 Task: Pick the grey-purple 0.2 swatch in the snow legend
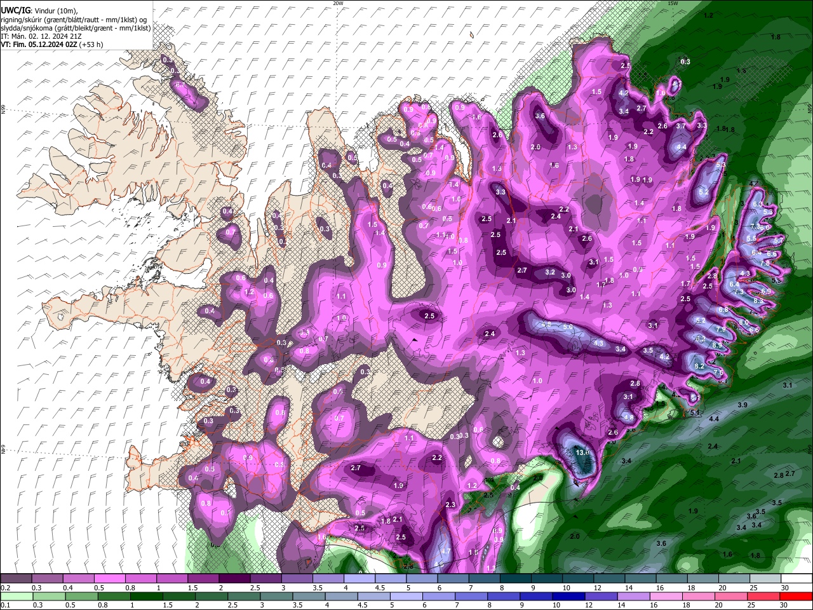click(15, 579)
